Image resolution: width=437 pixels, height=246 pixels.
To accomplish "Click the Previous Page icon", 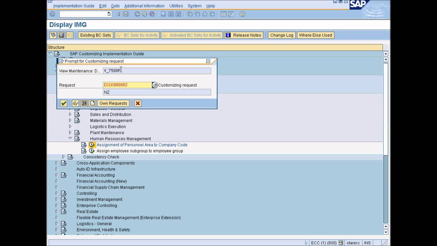I will [x=197, y=14].
